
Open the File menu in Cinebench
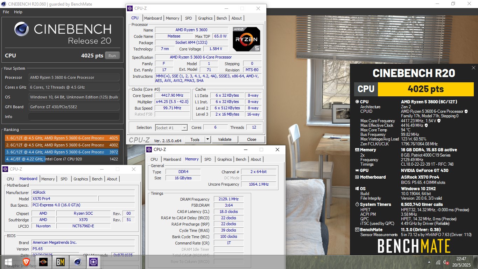click(6, 12)
